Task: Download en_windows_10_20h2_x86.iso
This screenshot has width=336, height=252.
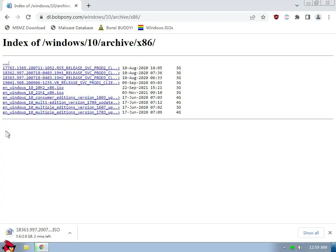Action: (33, 88)
